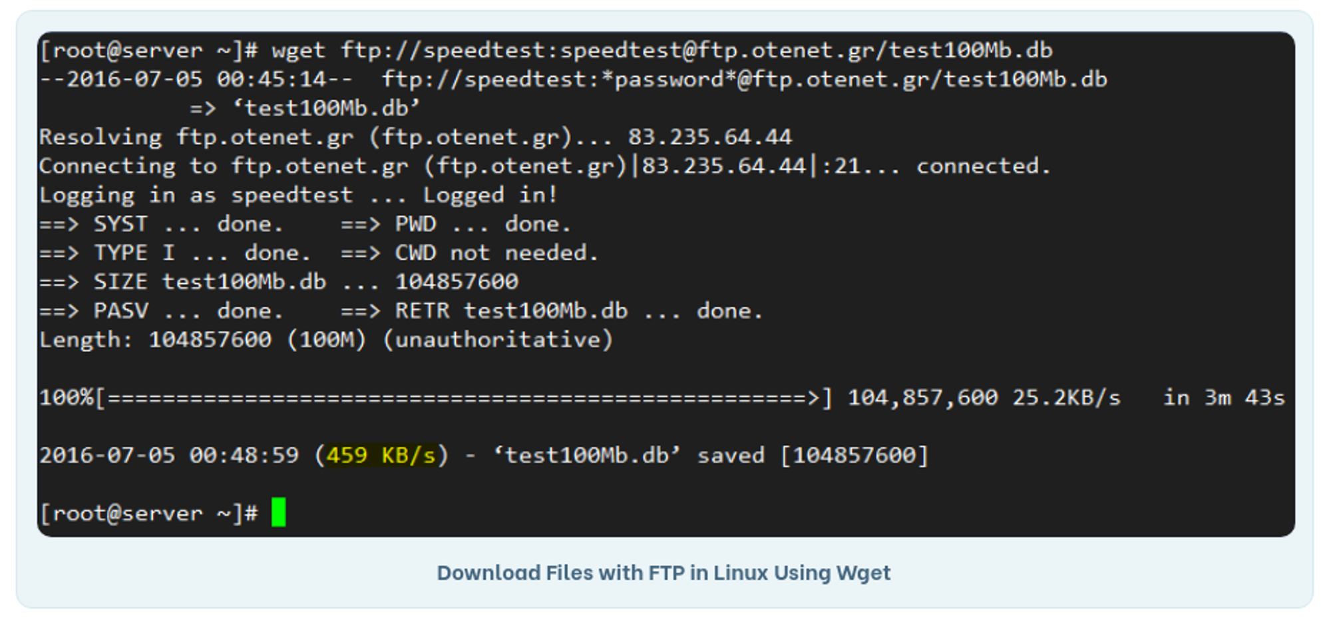Click the SYST ... done. output
This screenshot has height=620, width=1331.
coord(188,224)
